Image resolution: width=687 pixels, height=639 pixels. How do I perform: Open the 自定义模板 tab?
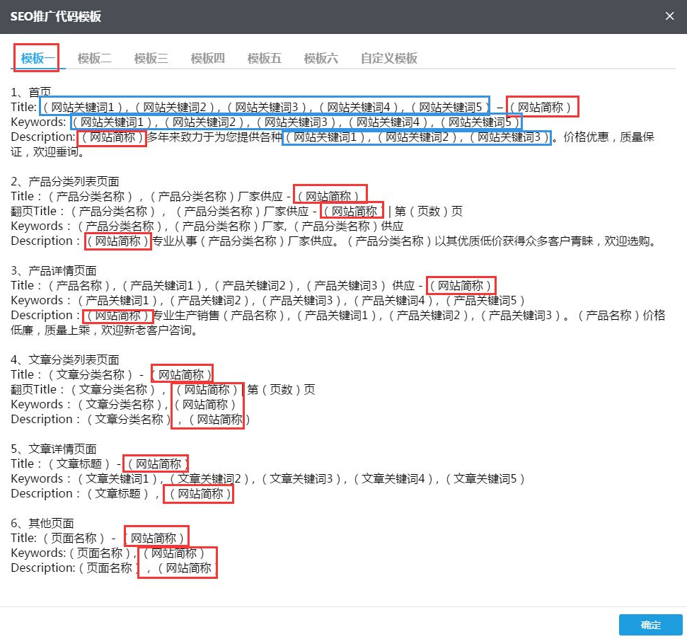coord(386,59)
